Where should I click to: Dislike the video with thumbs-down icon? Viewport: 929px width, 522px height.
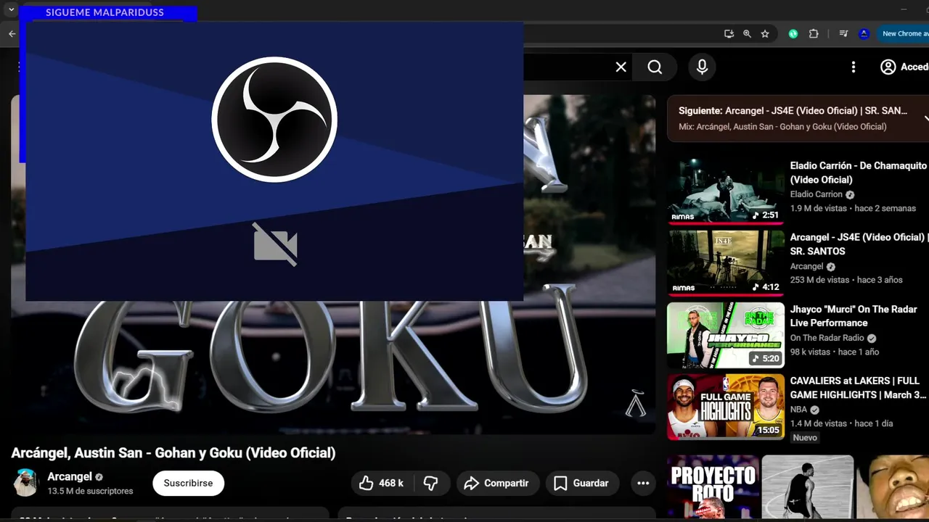431,483
